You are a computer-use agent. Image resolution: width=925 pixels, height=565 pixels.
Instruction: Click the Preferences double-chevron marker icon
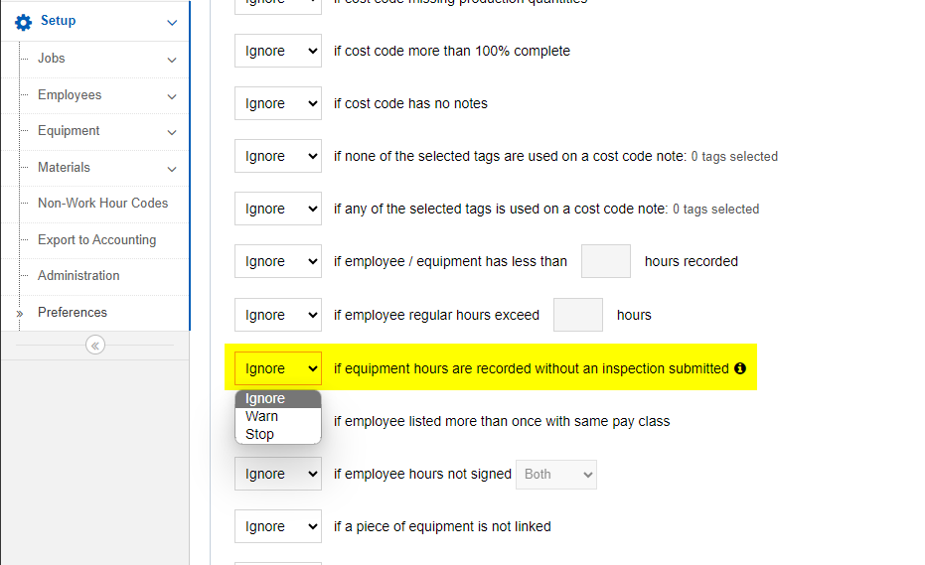click(x=20, y=314)
